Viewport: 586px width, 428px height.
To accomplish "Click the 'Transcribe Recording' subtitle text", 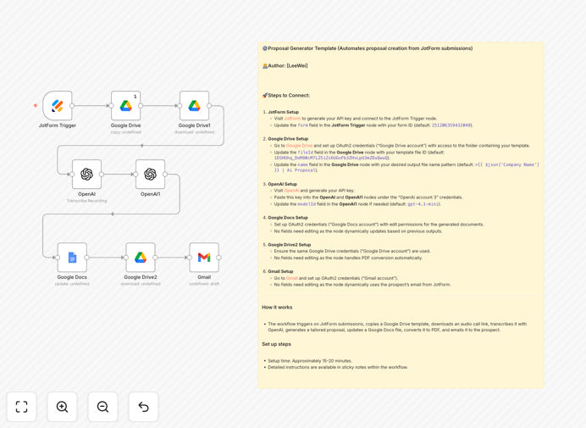I will pyautogui.click(x=86, y=201).
